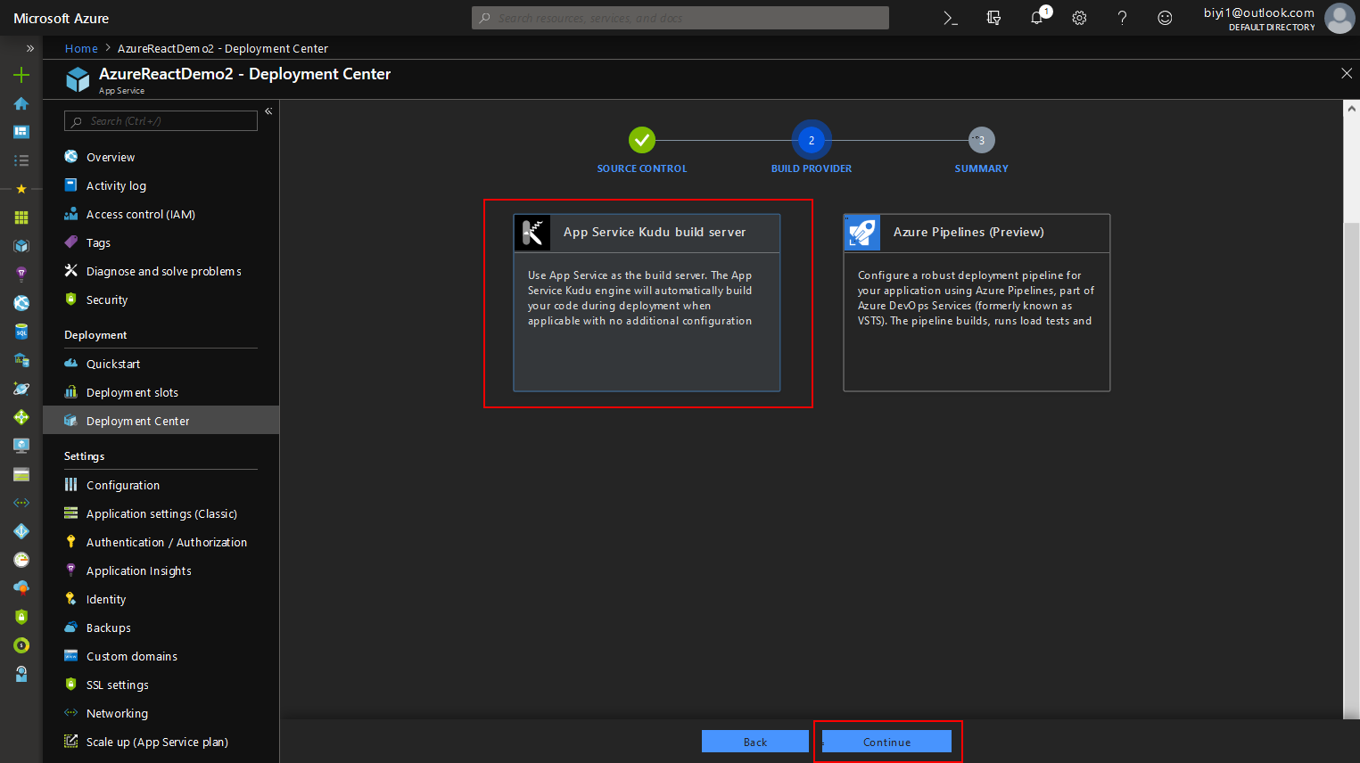The width and height of the screenshot is (1360, 763).
Task: Click the Back button
Action: point(755,742)
